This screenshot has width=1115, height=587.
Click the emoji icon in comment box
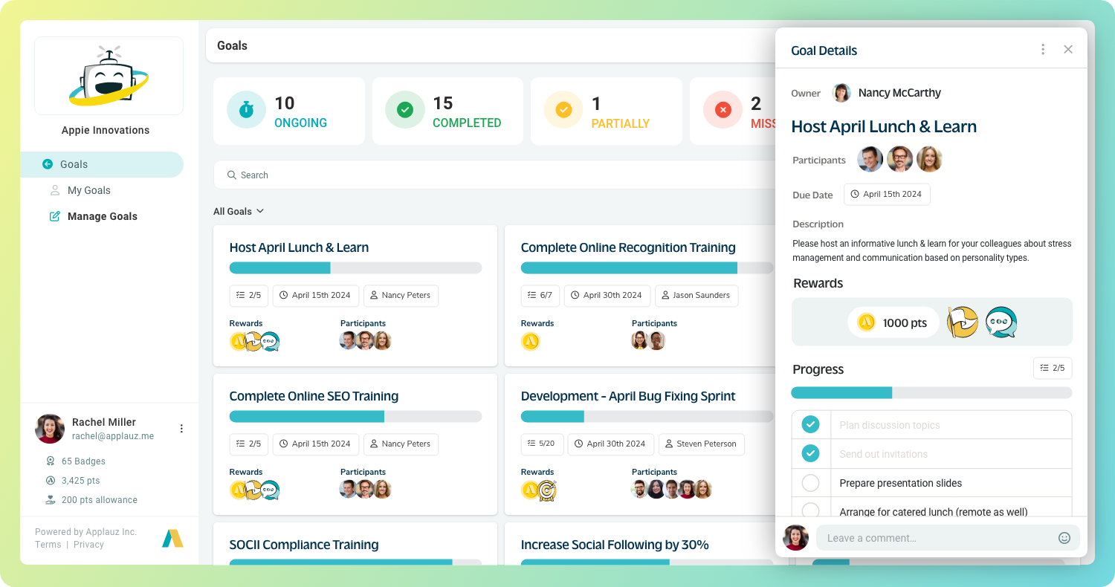pos(1064,538)
